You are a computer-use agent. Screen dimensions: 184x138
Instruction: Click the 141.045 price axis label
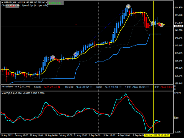[179, 38]
